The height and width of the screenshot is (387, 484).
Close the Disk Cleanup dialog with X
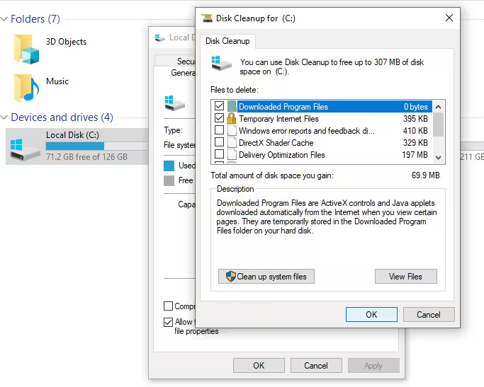click(449, 18)
